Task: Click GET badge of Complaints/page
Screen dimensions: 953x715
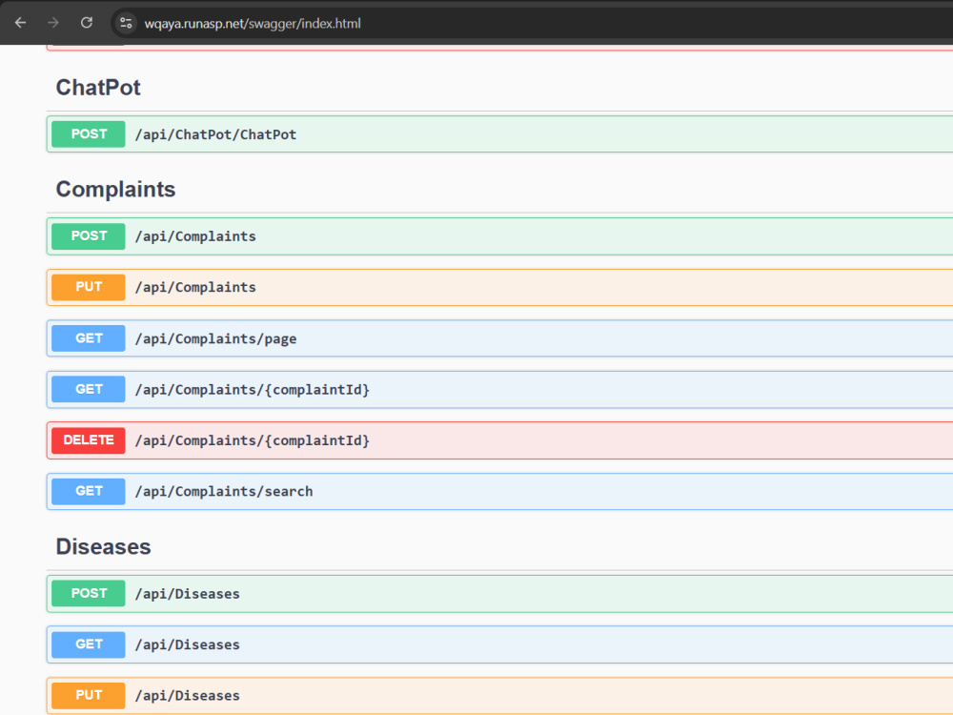Action: (88, 338)
